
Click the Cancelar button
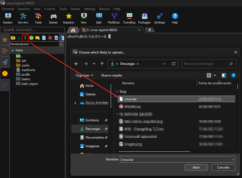tap(223, 167)
